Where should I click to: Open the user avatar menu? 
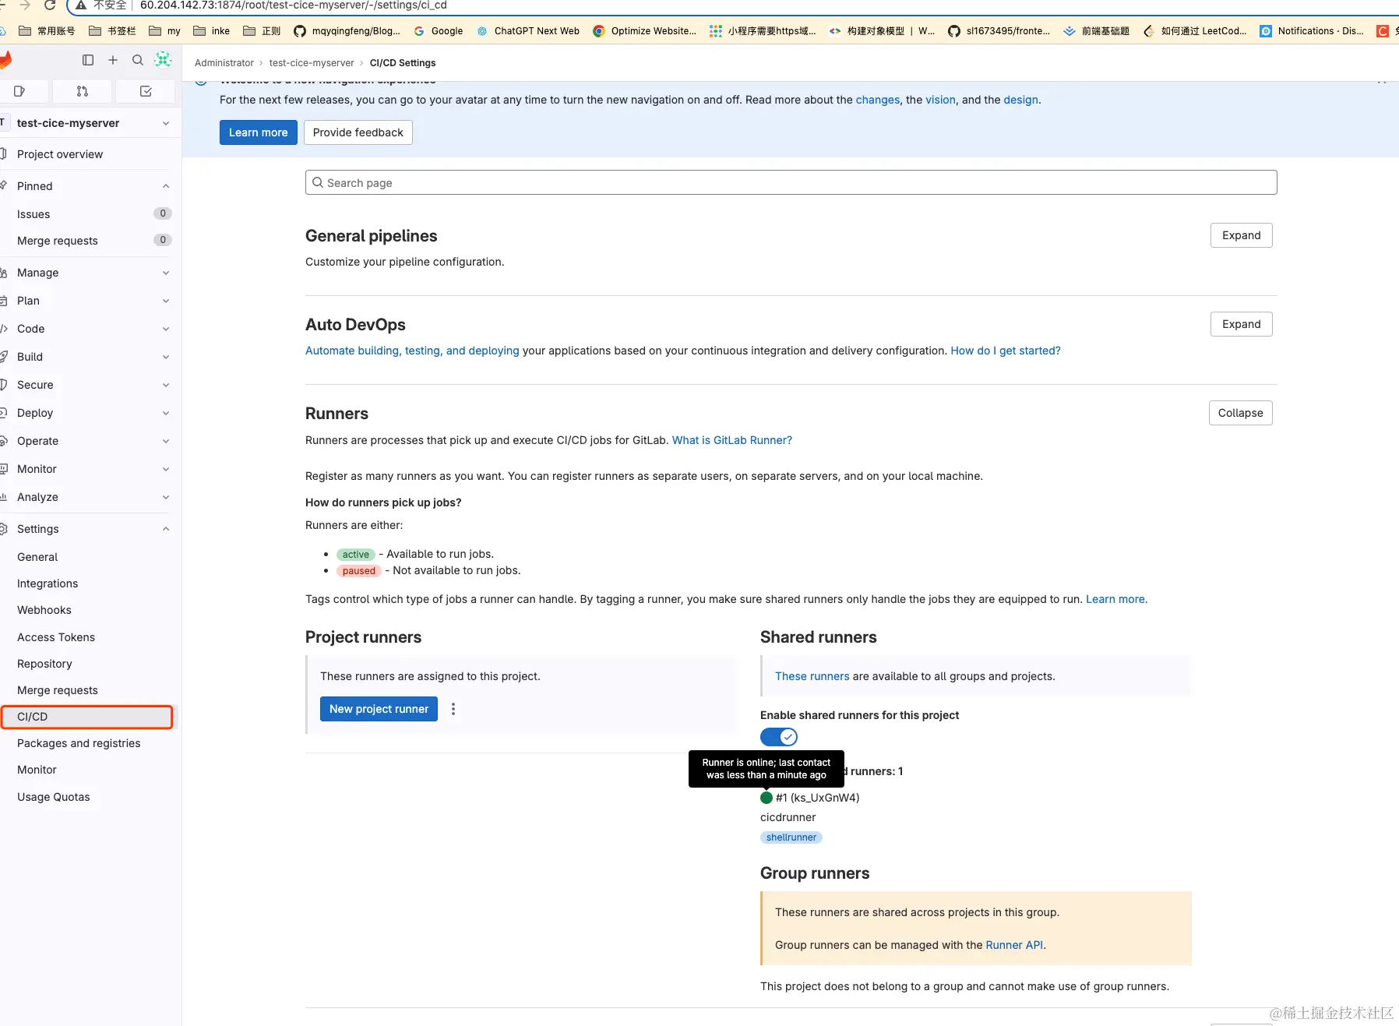[163, 59]
